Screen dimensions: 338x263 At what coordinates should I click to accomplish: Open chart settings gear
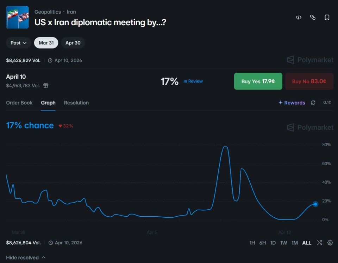point(330,243)
